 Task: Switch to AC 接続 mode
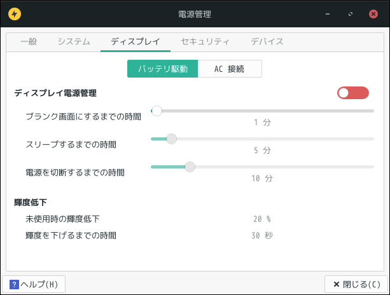point(229,69)
